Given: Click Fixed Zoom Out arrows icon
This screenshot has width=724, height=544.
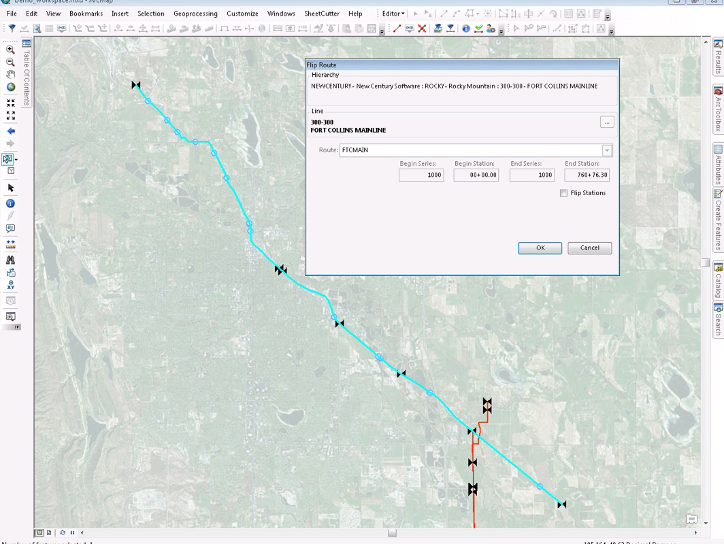Looking at the screenshot, I should [x=10, y=115].
